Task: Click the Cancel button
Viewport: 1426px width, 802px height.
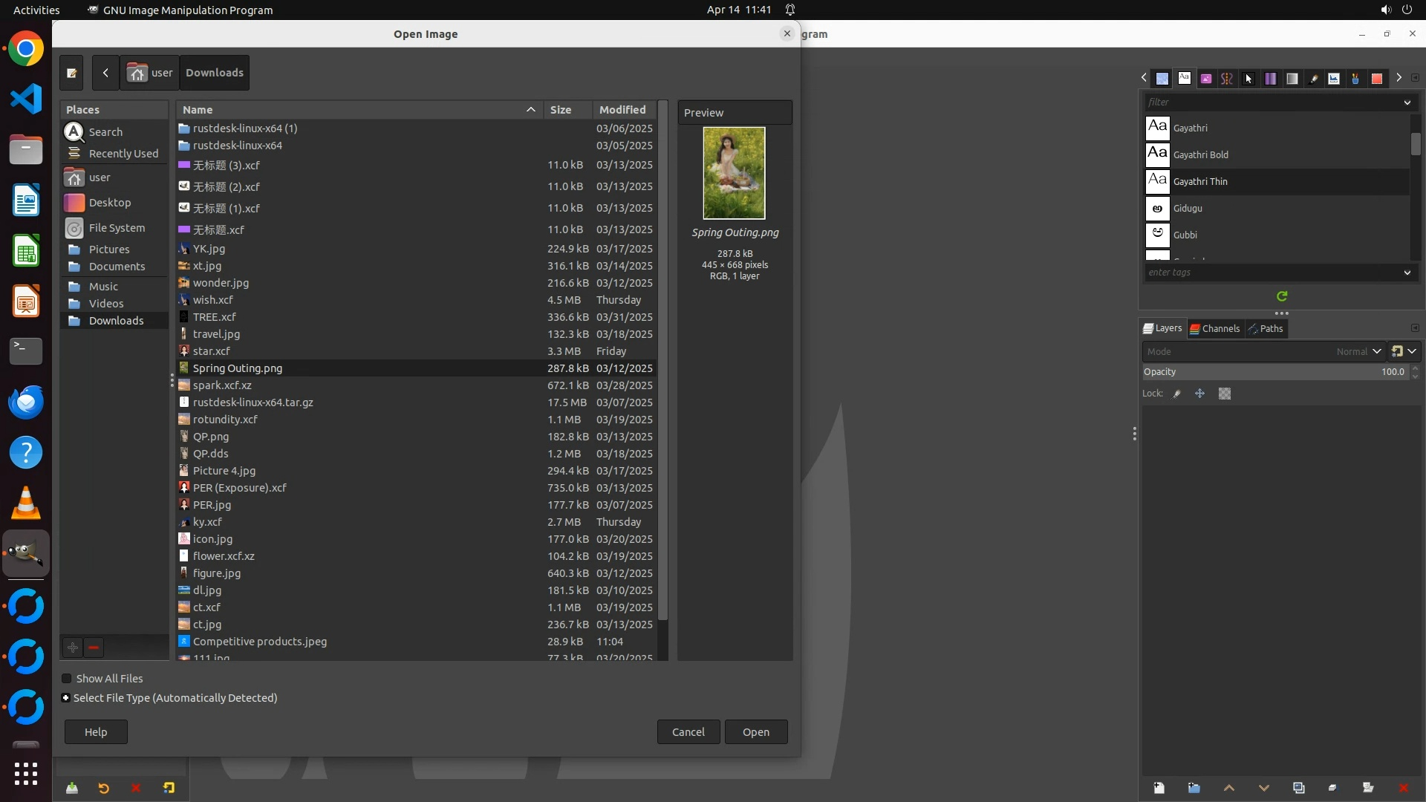Action: point(688,731)
